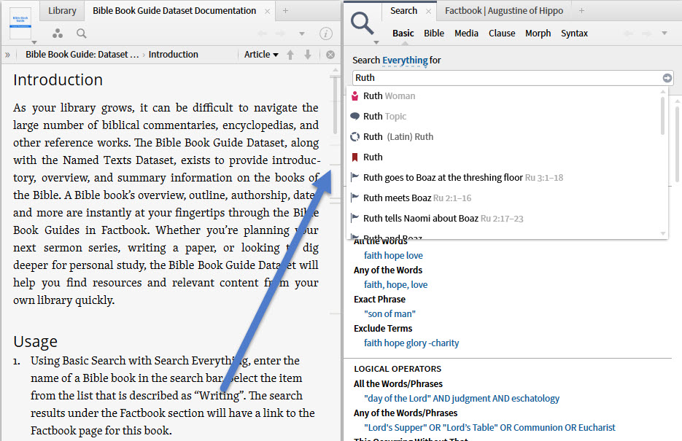Open example search faith hope love
Screen dimensions: 682x441
tap(393, 255)
